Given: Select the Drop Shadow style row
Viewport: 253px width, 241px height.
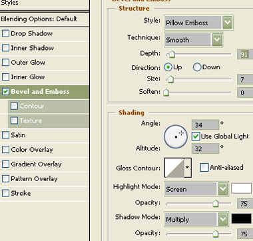Looking at the screenshot, I should pos(45,33).
